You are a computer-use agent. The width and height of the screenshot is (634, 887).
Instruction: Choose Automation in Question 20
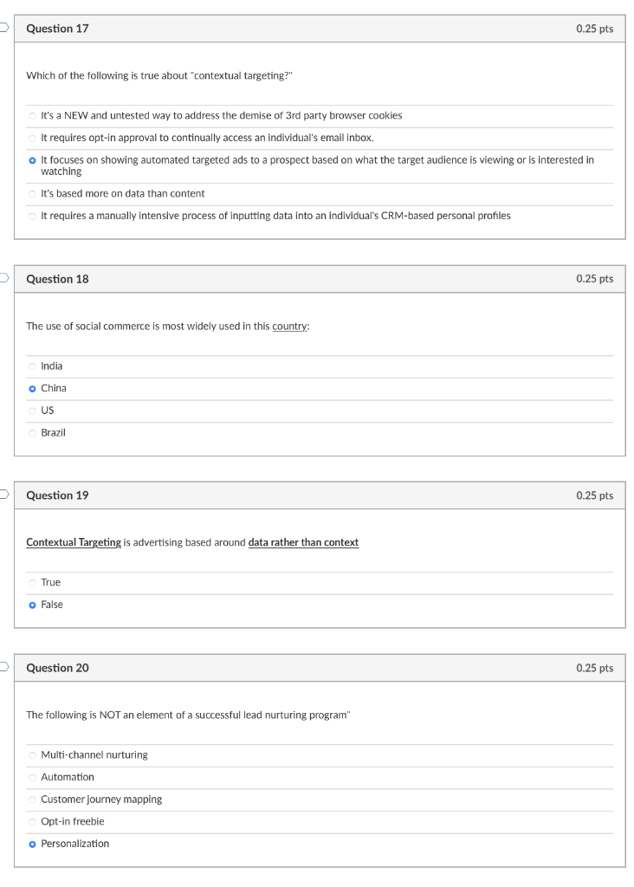tap(33, 778)
